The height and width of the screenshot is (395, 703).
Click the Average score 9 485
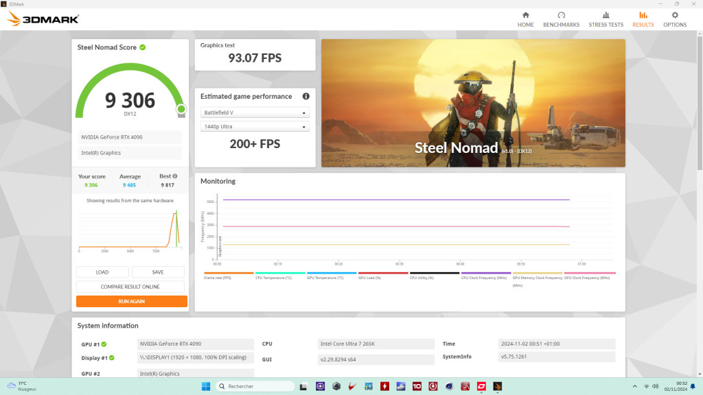129,185
